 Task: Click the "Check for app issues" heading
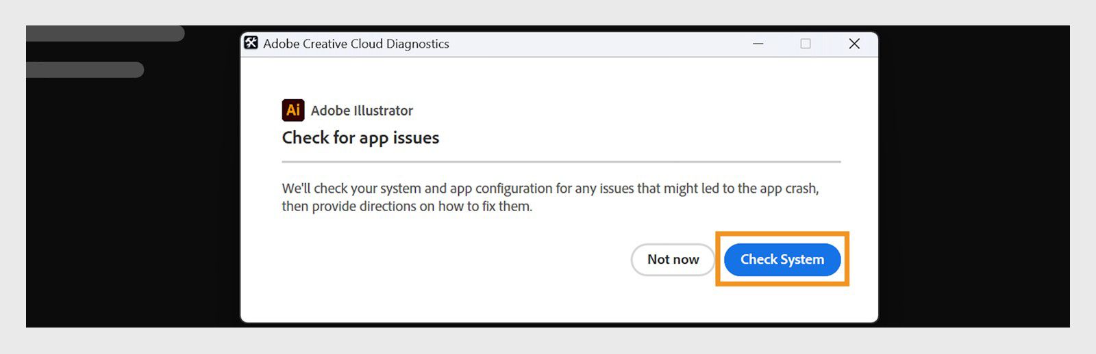360,138
